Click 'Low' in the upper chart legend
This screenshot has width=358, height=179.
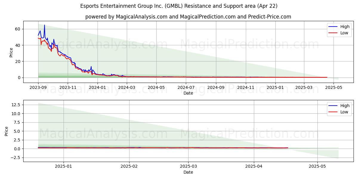coord(344,33)
